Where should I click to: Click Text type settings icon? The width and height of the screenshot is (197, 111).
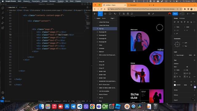pyautogui.click(x=195, y=77)
